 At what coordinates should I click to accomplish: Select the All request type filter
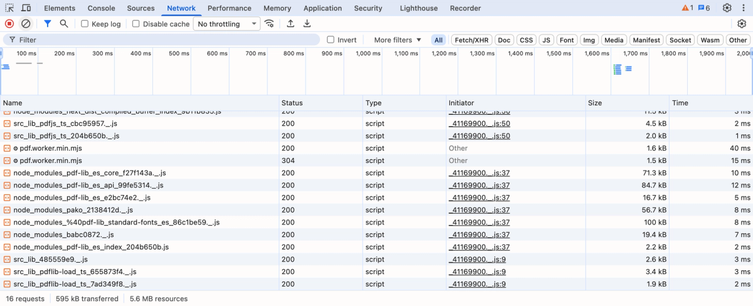tap(438, 40)
